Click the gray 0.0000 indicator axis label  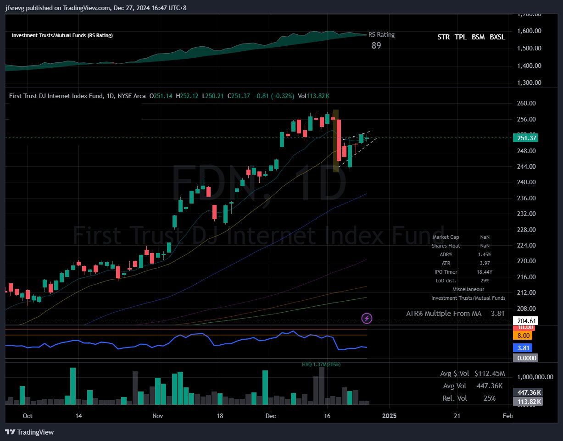(526, 358)
